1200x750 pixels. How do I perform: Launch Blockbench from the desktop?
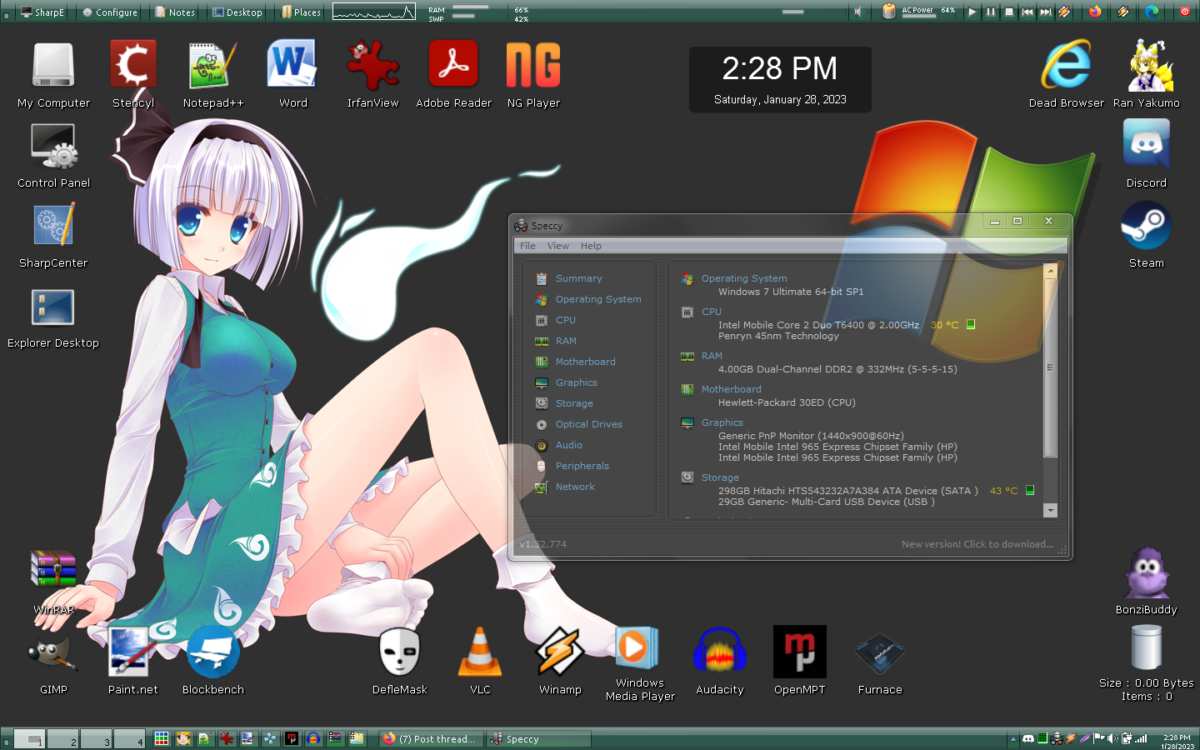[x=213, y=662]
